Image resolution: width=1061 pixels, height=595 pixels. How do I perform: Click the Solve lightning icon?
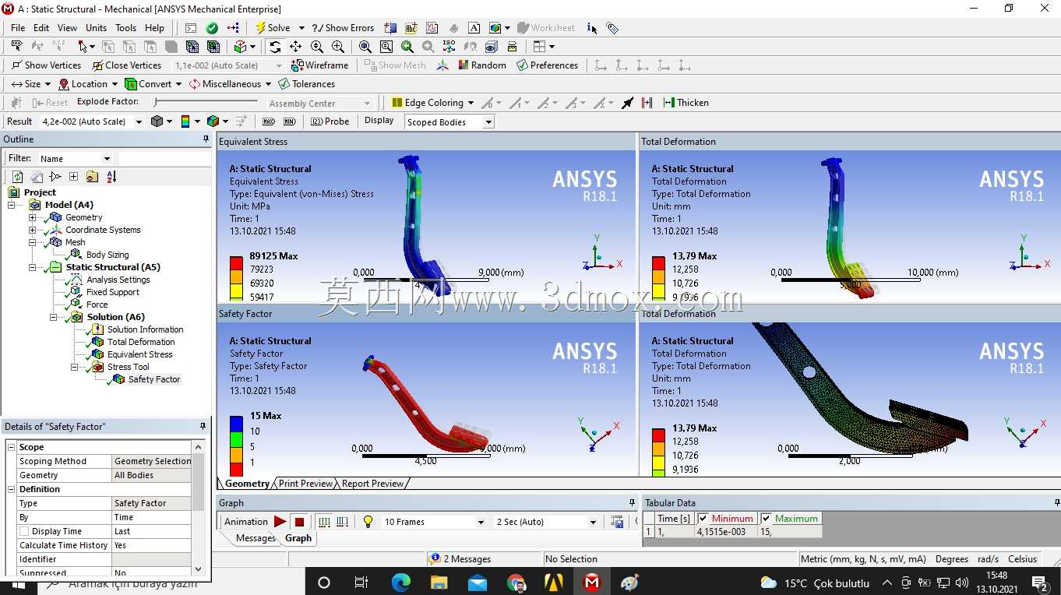tap(261, 27)
